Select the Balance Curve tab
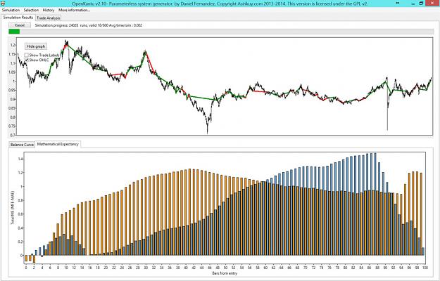 22,145
